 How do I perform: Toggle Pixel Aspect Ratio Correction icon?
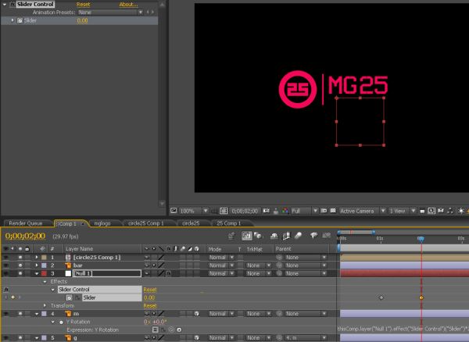tap(422, 211)
